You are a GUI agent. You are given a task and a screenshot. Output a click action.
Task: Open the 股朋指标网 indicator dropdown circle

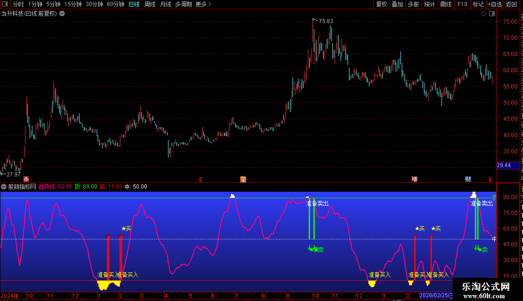[x=4, y=187]
